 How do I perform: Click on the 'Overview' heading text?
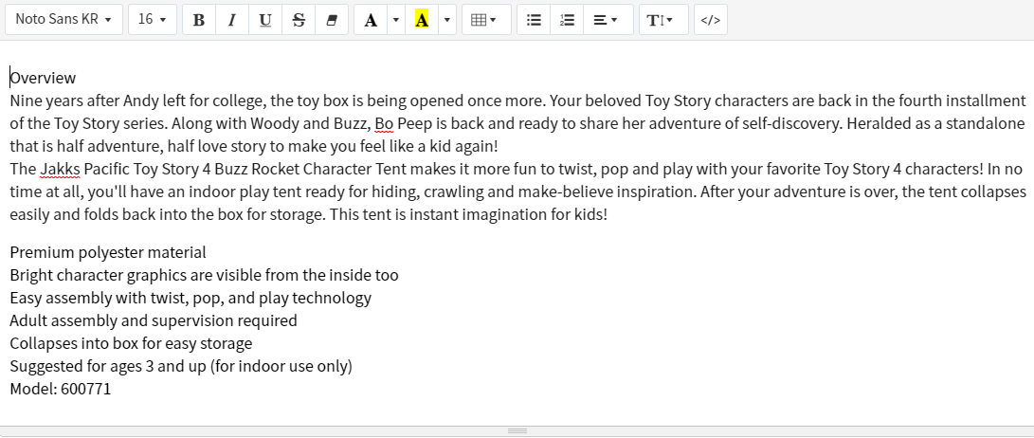pyautogui.click(x=43, y=78)
